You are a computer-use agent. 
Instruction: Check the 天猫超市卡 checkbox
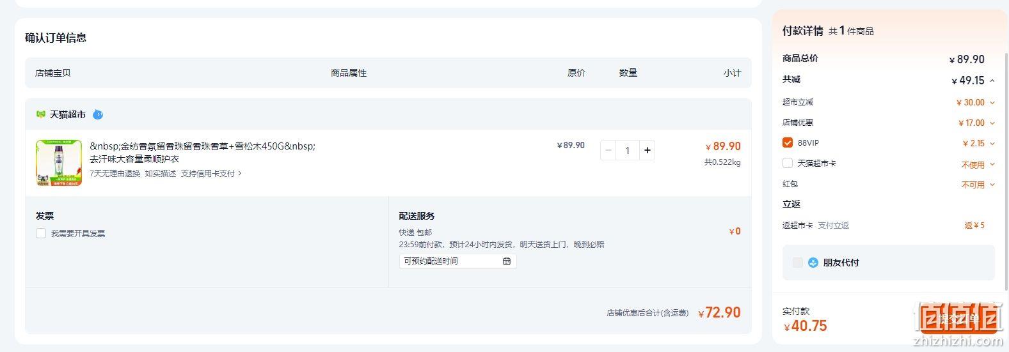tap(788, 164)
